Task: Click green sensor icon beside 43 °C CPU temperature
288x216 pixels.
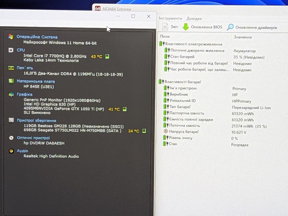Action: click(x=107, y=56)
